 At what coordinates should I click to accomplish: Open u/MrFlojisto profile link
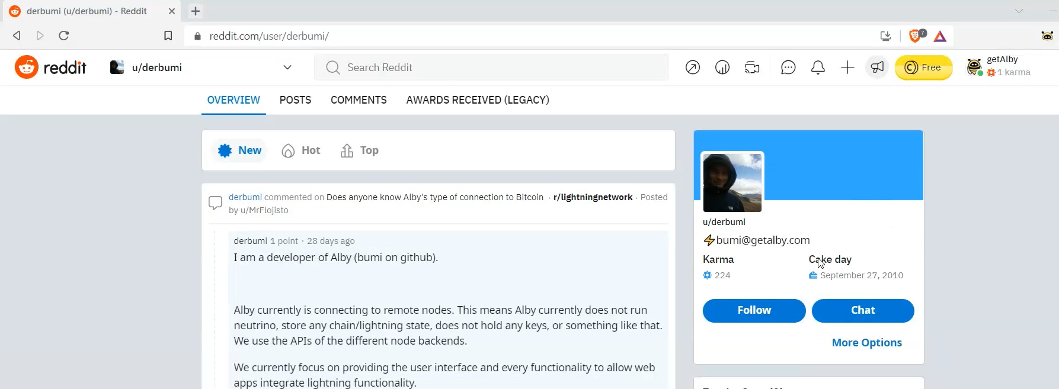coord(264,210)
